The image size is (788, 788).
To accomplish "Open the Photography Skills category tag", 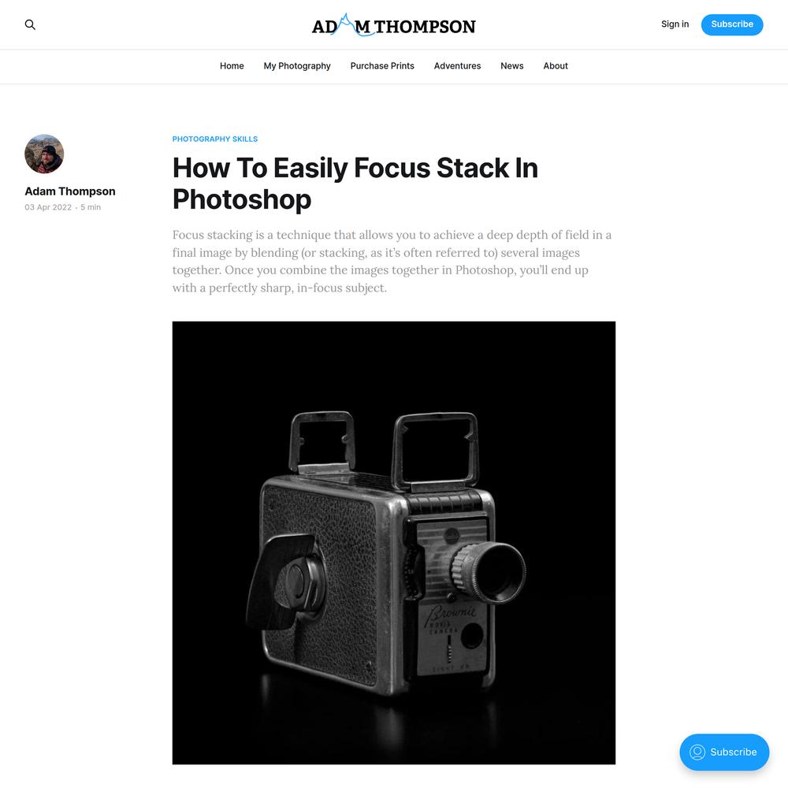I will pyautogui.click(x=215, y=139).
